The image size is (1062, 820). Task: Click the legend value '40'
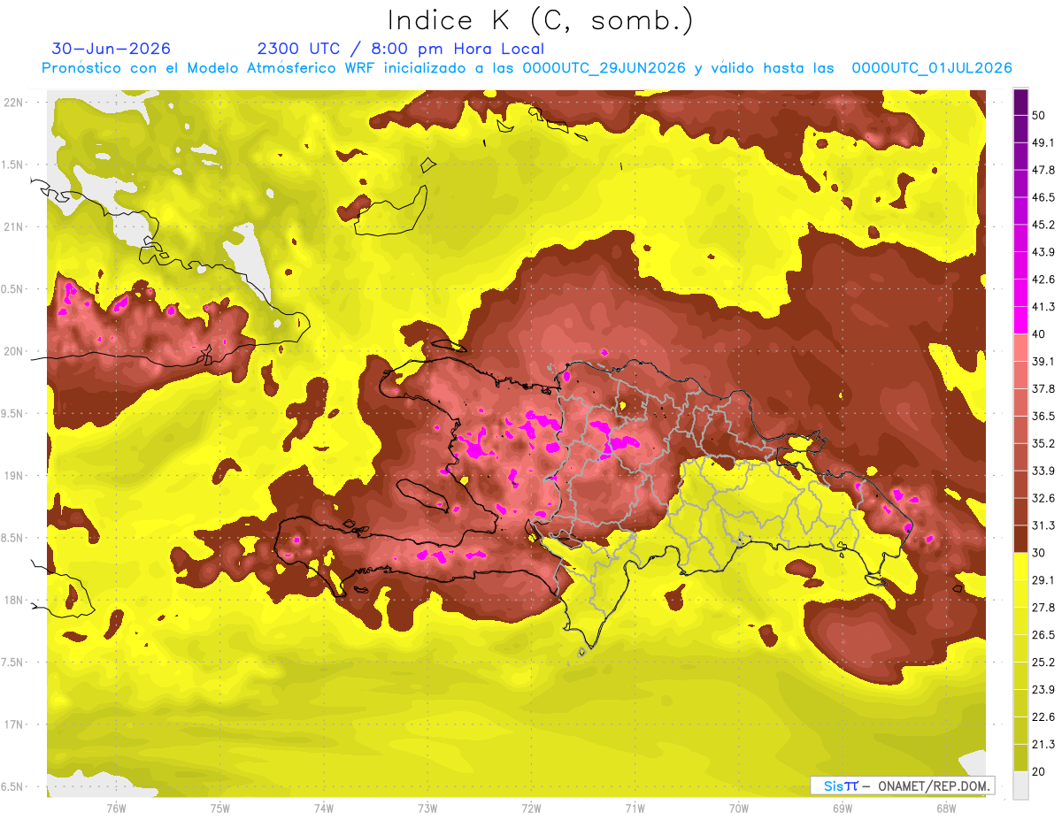1041,333
